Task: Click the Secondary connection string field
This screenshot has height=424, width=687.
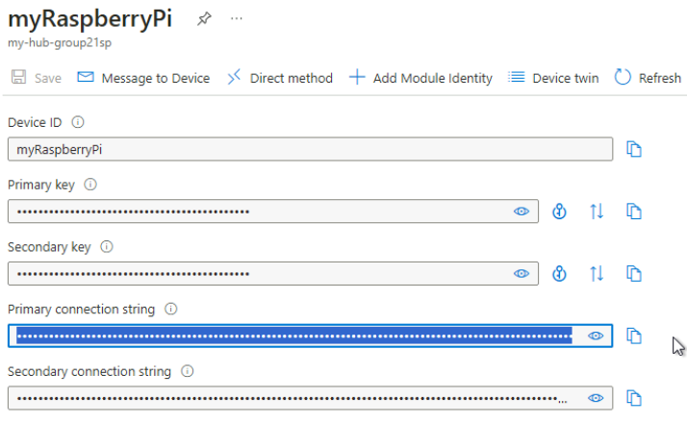Action: pyautogui.click(x=310, y=398)
